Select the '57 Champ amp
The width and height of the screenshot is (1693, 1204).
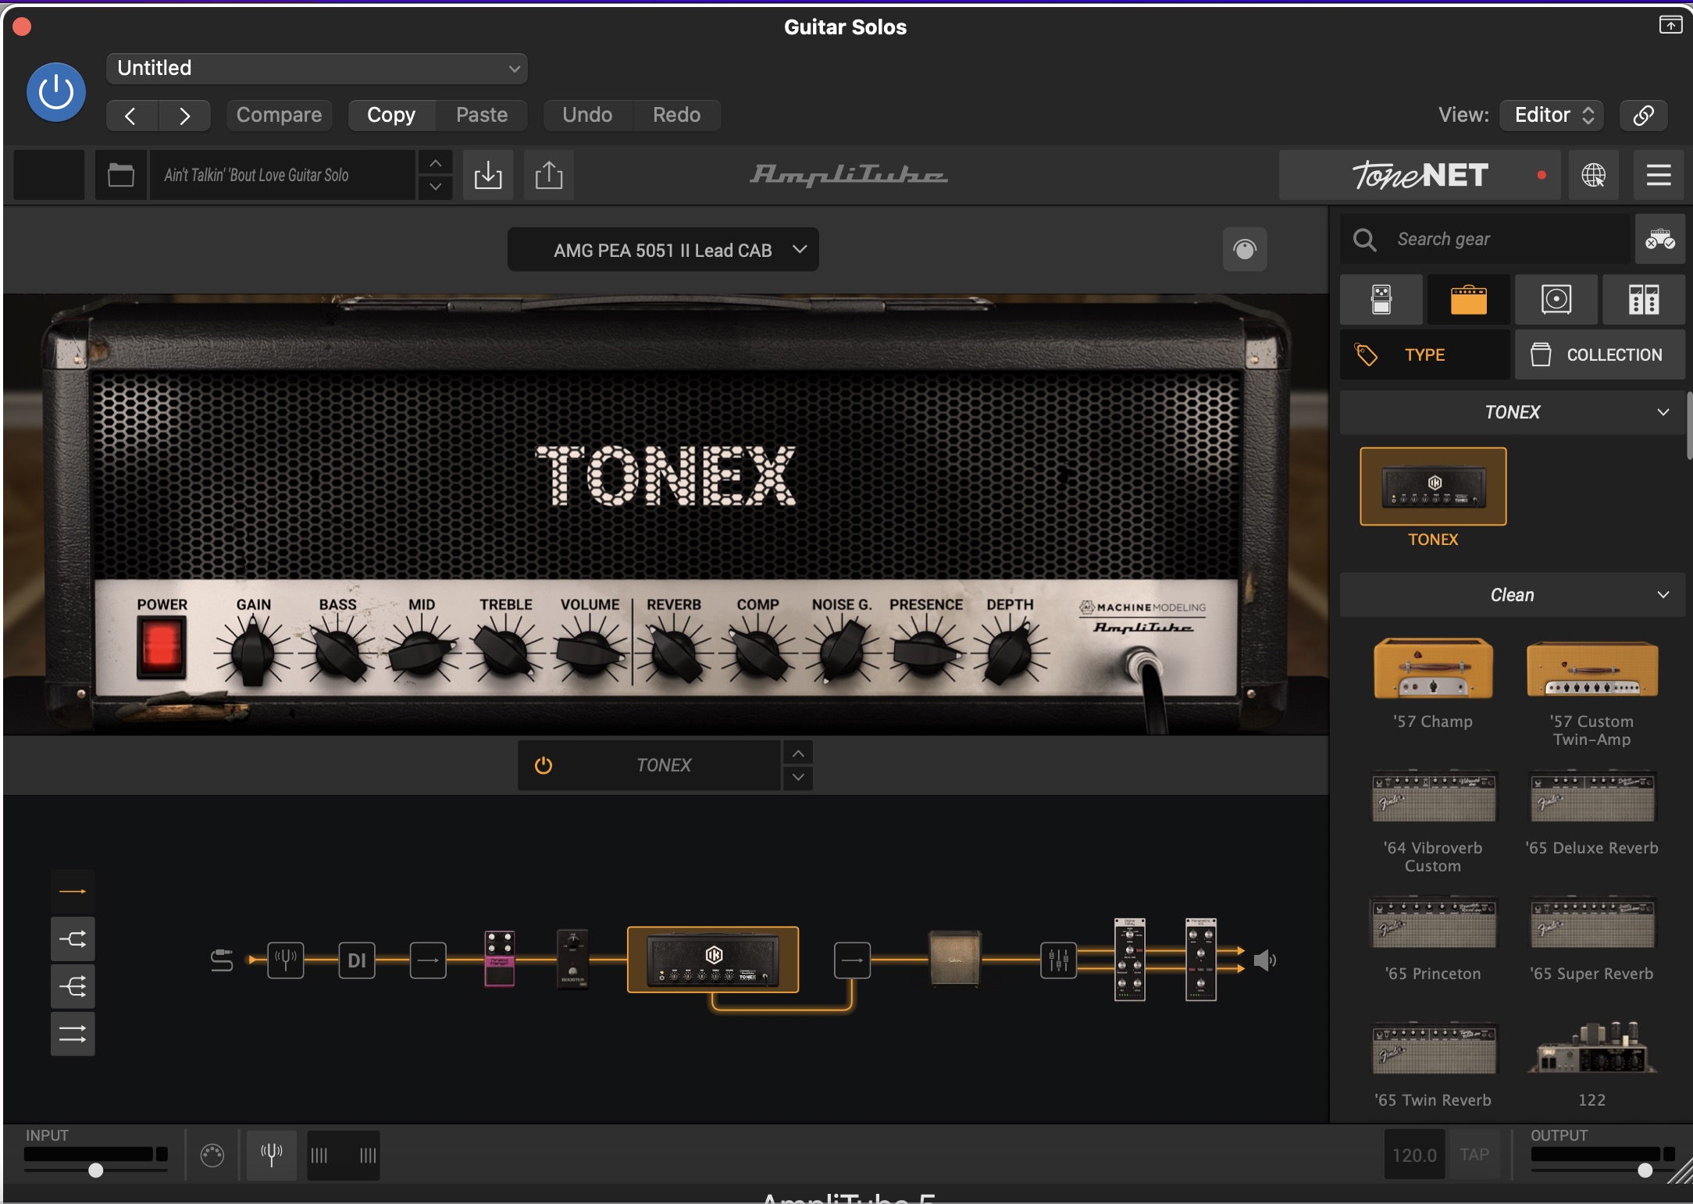(x=1433, y=669)
